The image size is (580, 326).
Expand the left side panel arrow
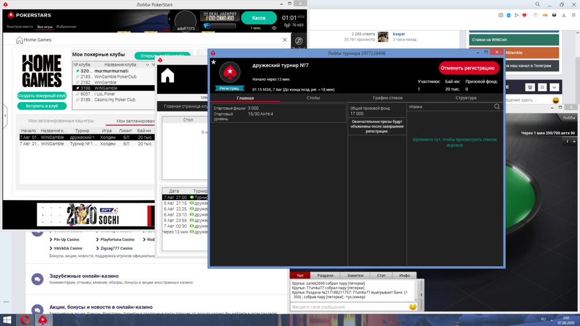5,116
